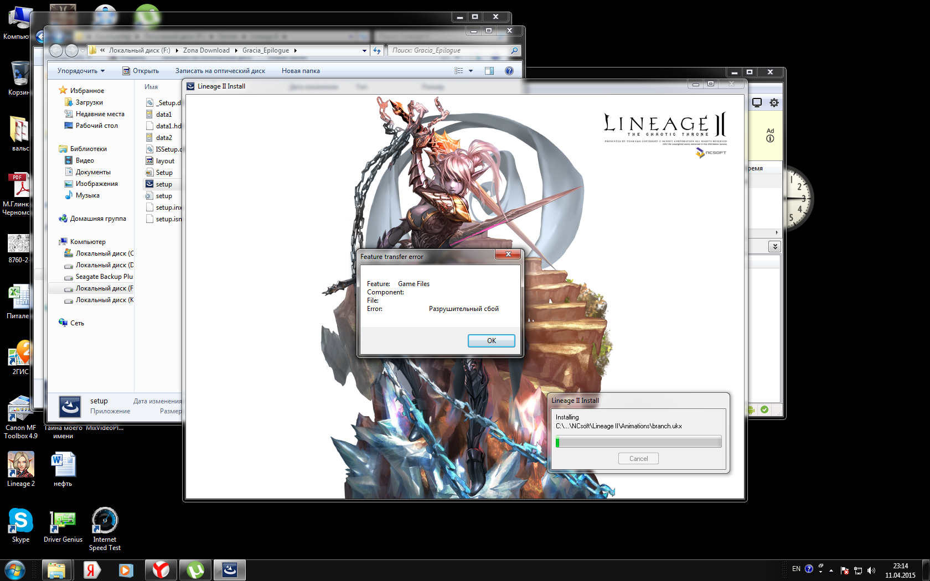The width and height of the screenshot is (930, 581).
Task: Open the view options dropdown arrow
Action: 471,71
